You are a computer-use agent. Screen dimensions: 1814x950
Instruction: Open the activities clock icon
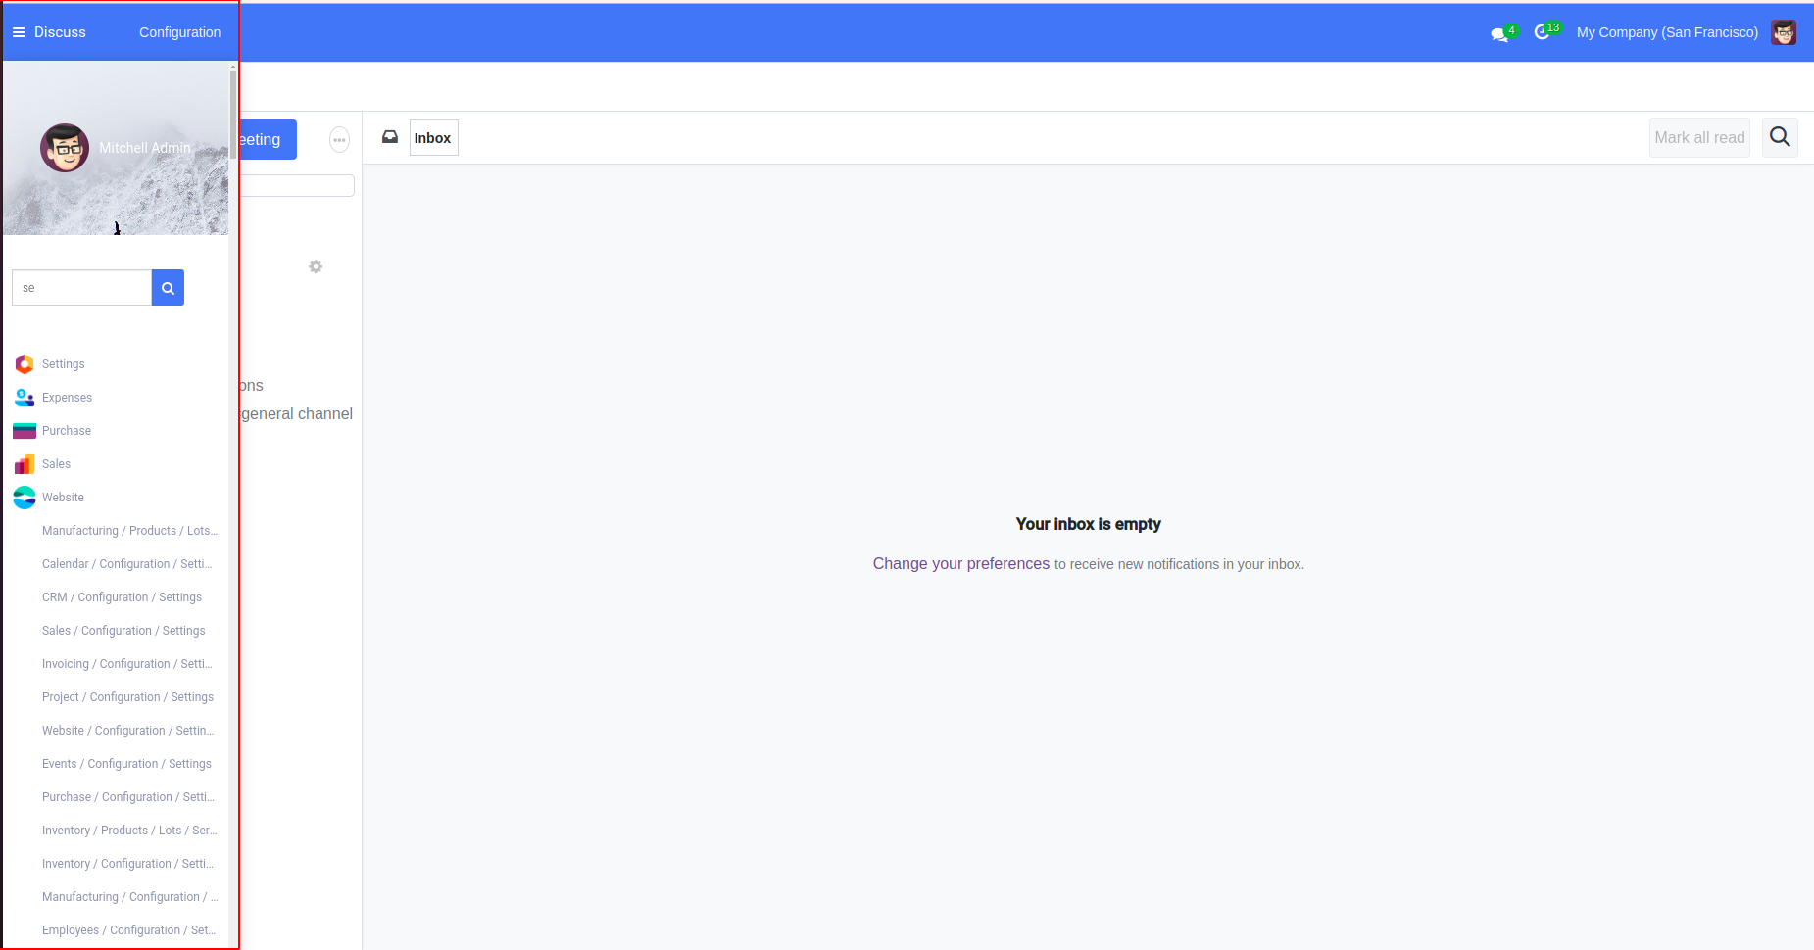1543,32
